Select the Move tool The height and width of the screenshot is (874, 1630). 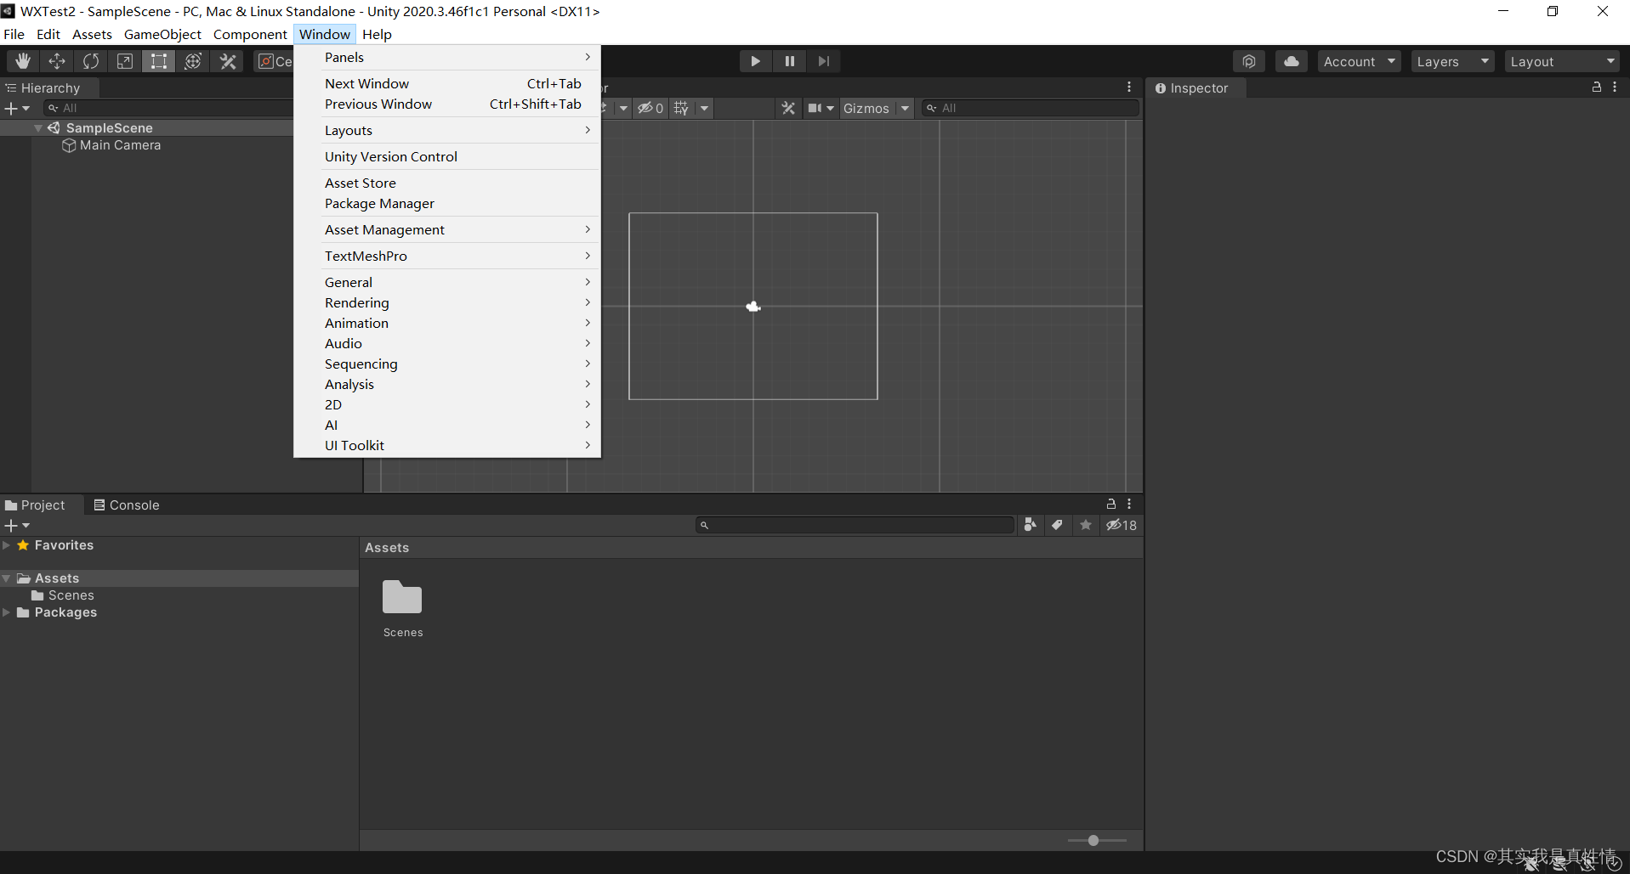coord(57,61)
